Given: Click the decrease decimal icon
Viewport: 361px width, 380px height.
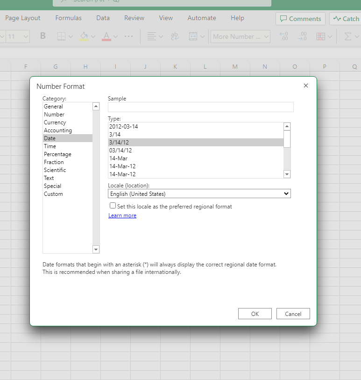Looking at the screenshot, I should tap(303, 36).
